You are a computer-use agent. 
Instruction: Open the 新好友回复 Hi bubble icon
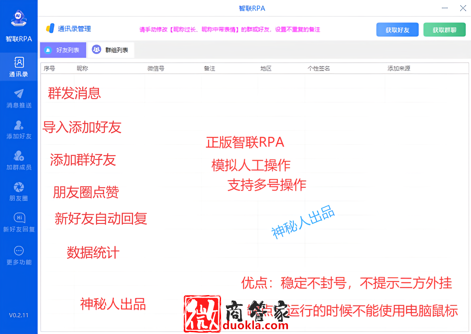[19, 218]
